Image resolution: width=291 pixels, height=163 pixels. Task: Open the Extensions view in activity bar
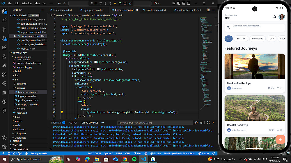click(x=4, y=47)
